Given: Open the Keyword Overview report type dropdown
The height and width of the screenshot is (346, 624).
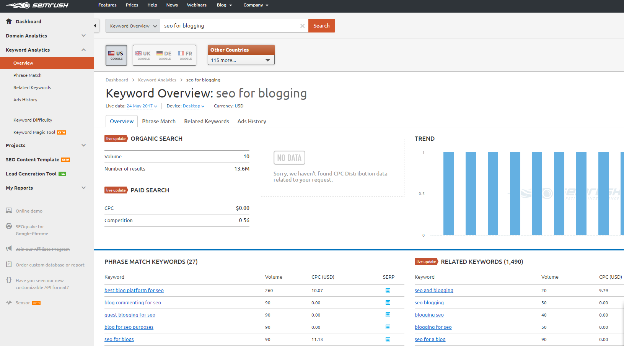Looking at the screenshot, I should (x=133, y=26).
